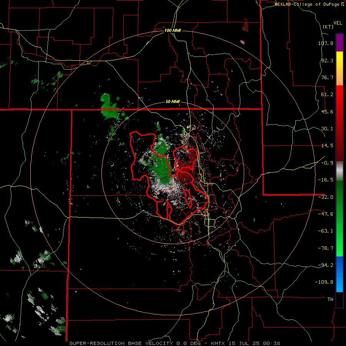
Task: Click the VEL legend title
Action: point(338,23)
